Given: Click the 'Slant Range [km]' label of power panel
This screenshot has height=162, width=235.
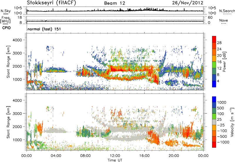Looking at the screenshot, I should click(8, 62).
